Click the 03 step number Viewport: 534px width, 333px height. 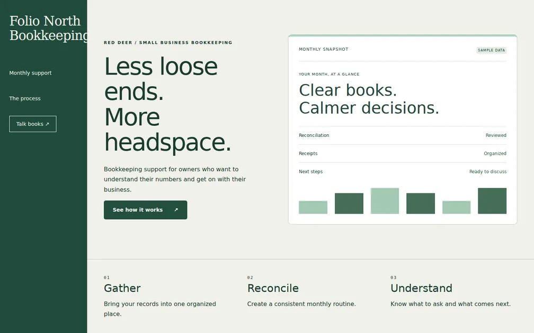(393, 277)
